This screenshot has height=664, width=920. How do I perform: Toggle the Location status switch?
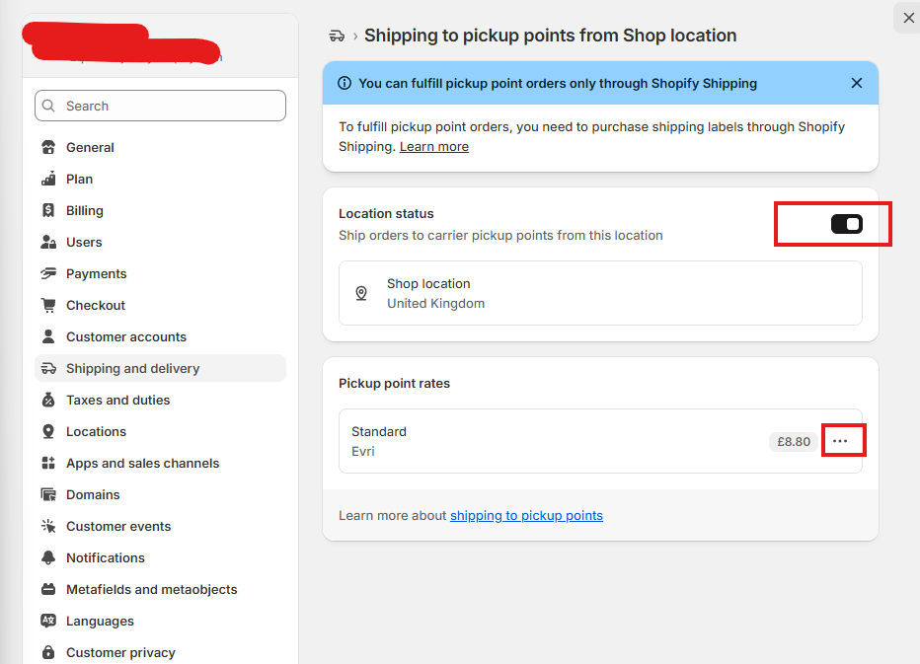point(847,224)
